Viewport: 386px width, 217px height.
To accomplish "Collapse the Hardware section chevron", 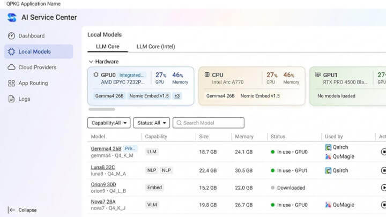I will [91, 62].
